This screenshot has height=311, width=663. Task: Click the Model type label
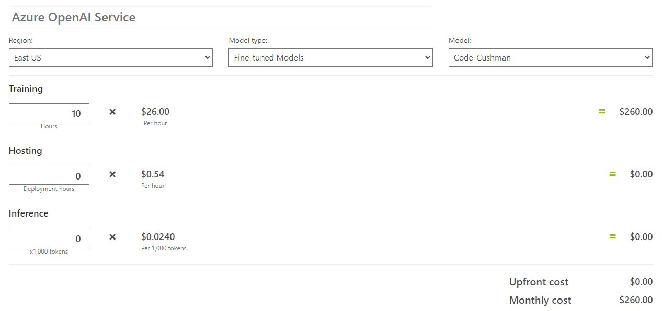248,40
